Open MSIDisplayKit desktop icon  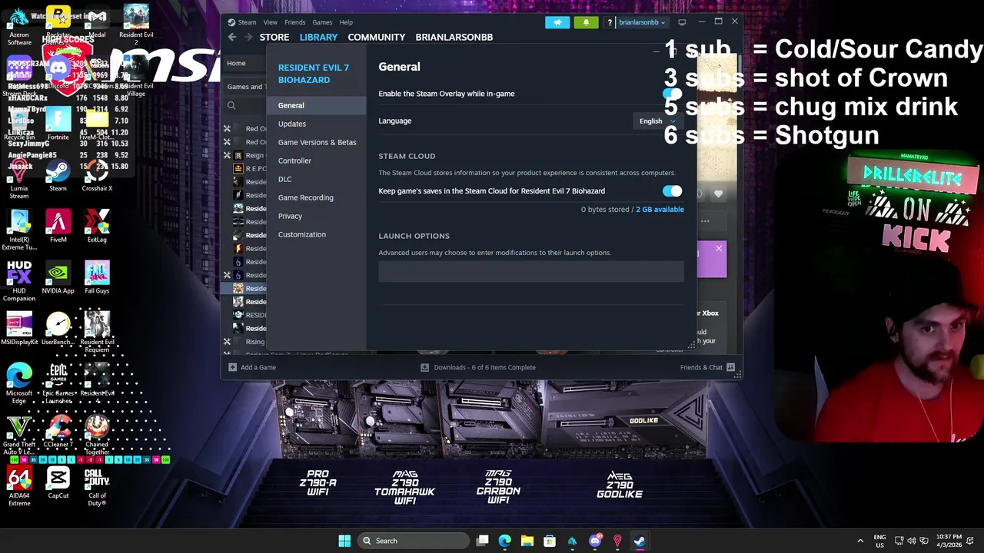coord(18,329)
